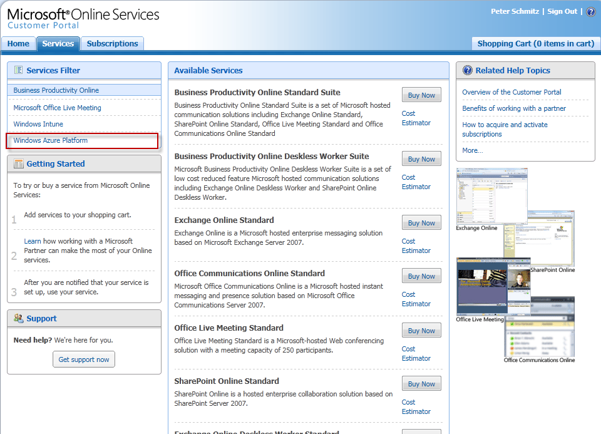
Task: Switch to the Services tab
Action: coord(58,44)
